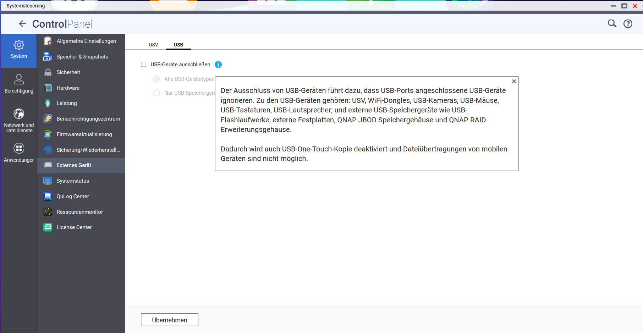Open the Berechtigung user icon
Image resolution: width=643 pixels, height=333 pixels.
(19, 79)
